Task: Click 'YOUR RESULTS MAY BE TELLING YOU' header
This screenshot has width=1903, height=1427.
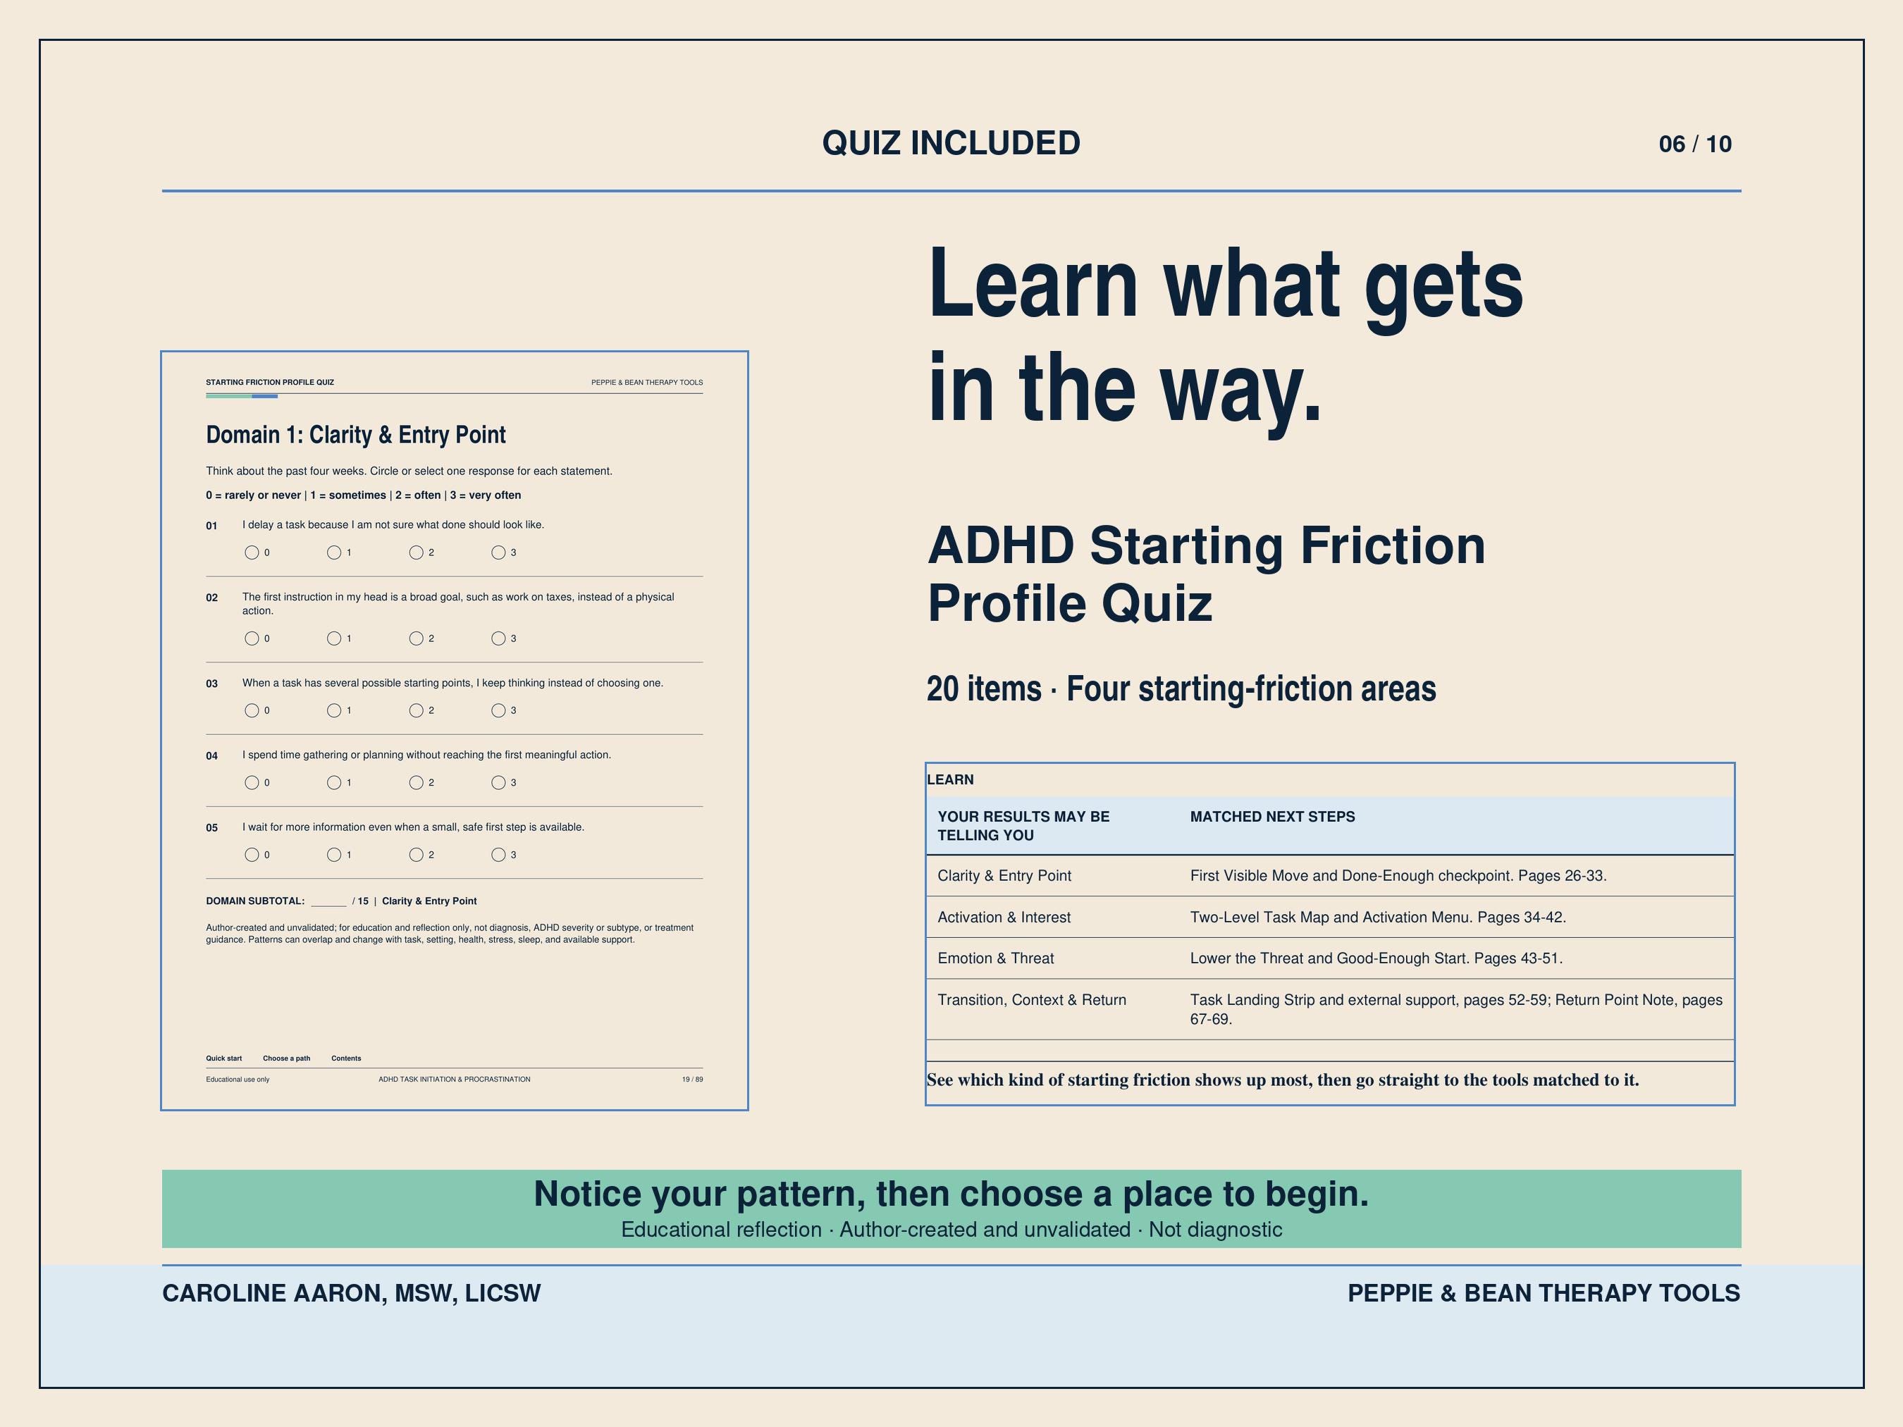Action: tap(1024, 826)
